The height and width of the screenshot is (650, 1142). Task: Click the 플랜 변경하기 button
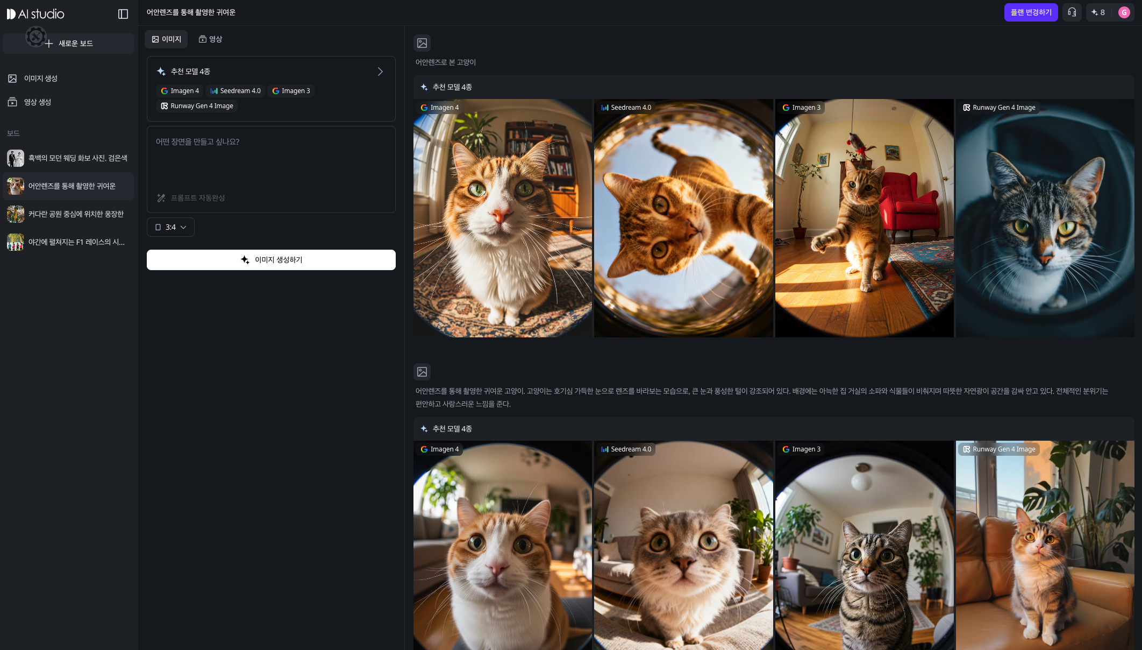pyautogui.click(x=1031, y=12)
